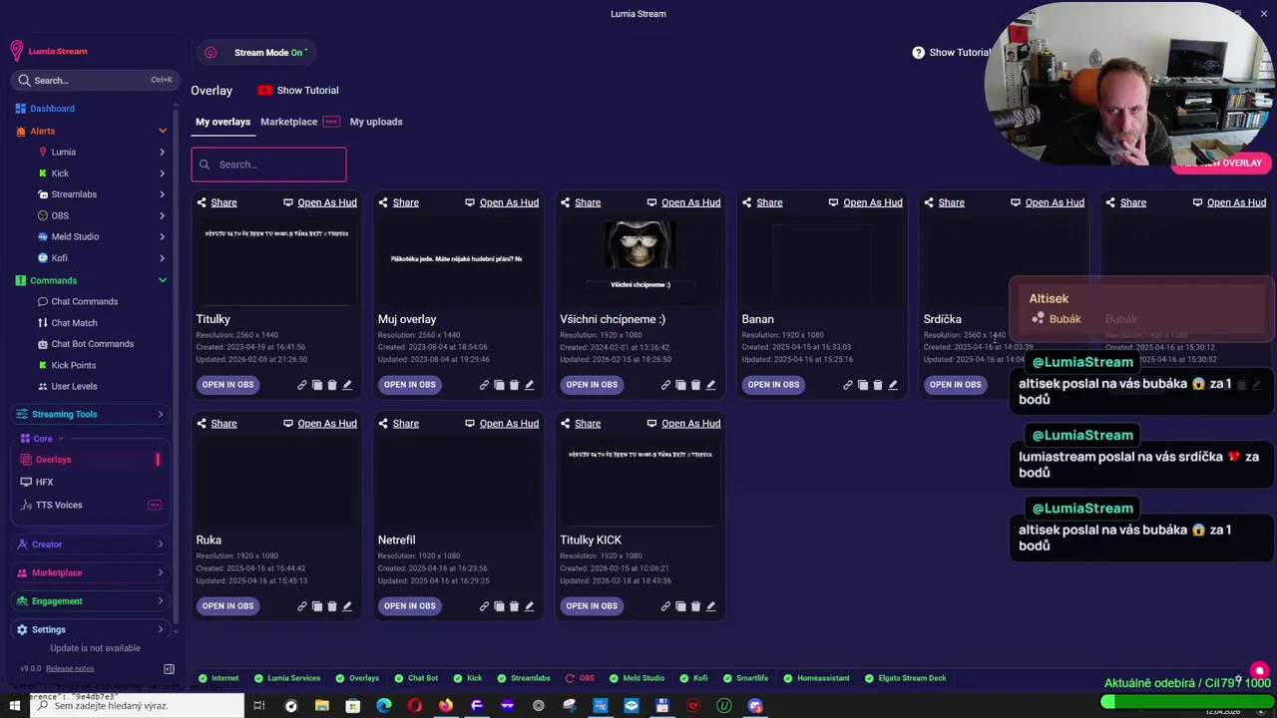Switch to My uploads tab

coord(376,122)
